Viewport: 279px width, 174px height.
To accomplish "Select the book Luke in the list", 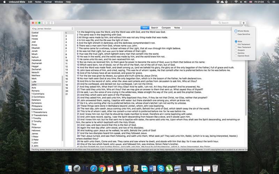I will pos(34,81).
